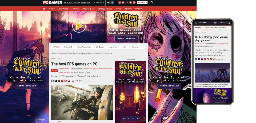The width and height of the screenshot is (256, 123).
Task: Expand the More menu in navigation bar
Action: [x=139, y=9]
